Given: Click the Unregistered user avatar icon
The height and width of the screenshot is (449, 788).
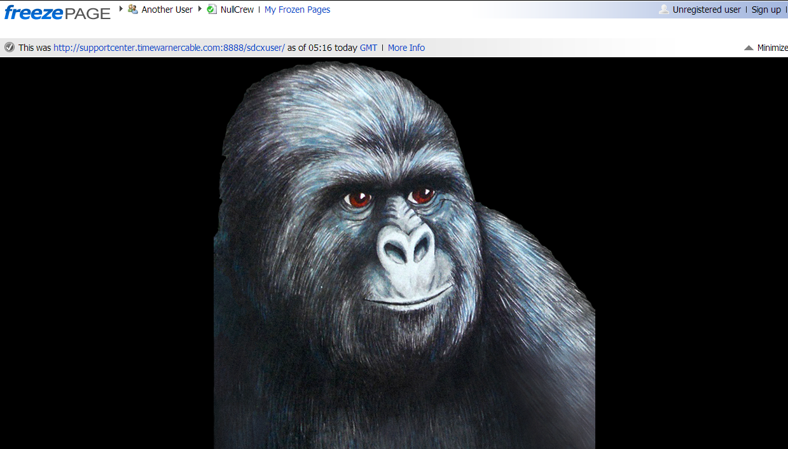Looking at the screenshot, I should 664,9.
